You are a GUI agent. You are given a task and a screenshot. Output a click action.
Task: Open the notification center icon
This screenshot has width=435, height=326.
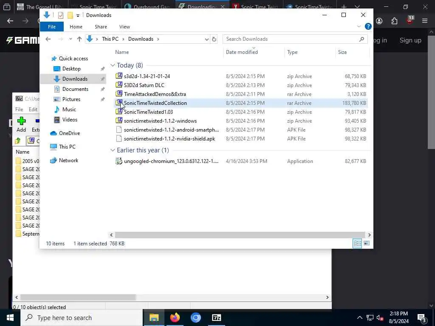(421, 318)
